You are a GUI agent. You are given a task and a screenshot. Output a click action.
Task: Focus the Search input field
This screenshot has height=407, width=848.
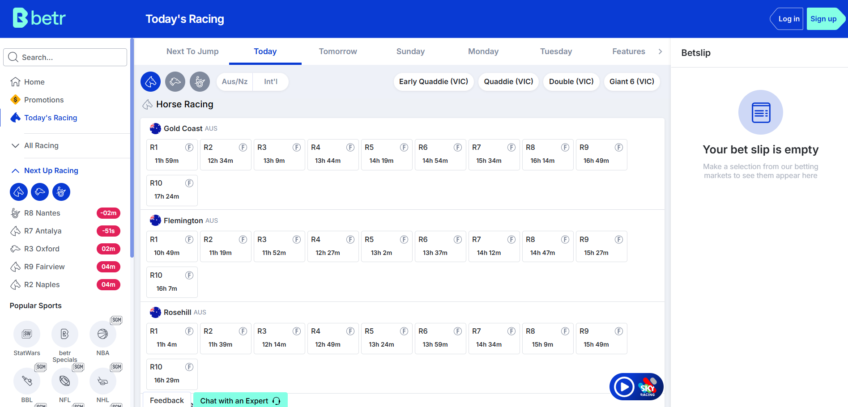click(65, 57)
